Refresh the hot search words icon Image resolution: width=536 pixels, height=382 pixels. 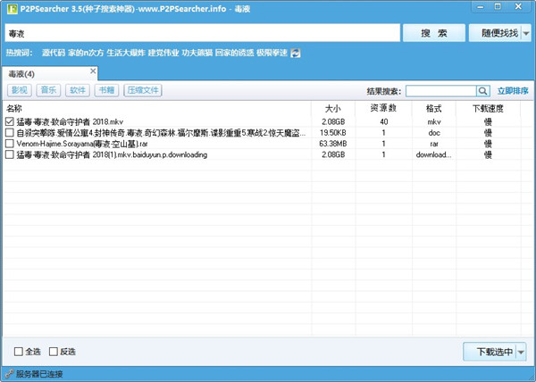pyautogui.click(x=296, y=53)
